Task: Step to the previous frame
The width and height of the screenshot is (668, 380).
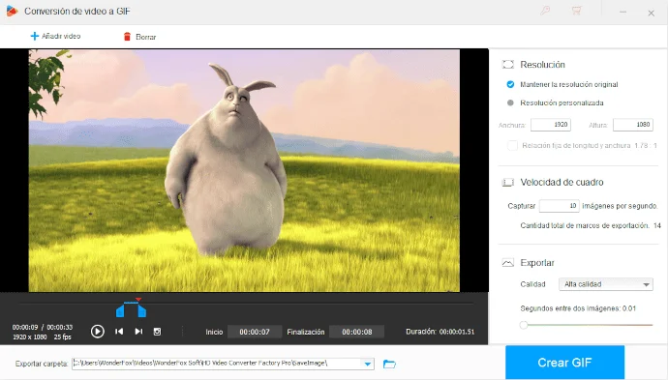Action: pos(119,331)
